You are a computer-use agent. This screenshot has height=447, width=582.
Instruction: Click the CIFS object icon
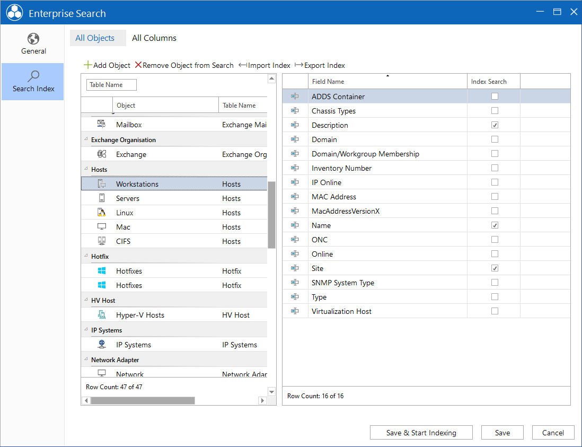tap(101, 241)
